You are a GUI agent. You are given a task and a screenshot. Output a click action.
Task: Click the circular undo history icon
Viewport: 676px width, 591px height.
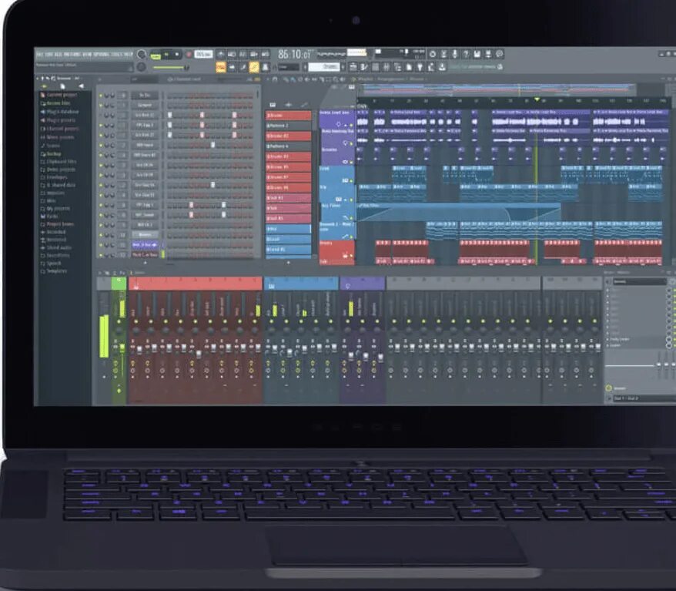(433, 54)
